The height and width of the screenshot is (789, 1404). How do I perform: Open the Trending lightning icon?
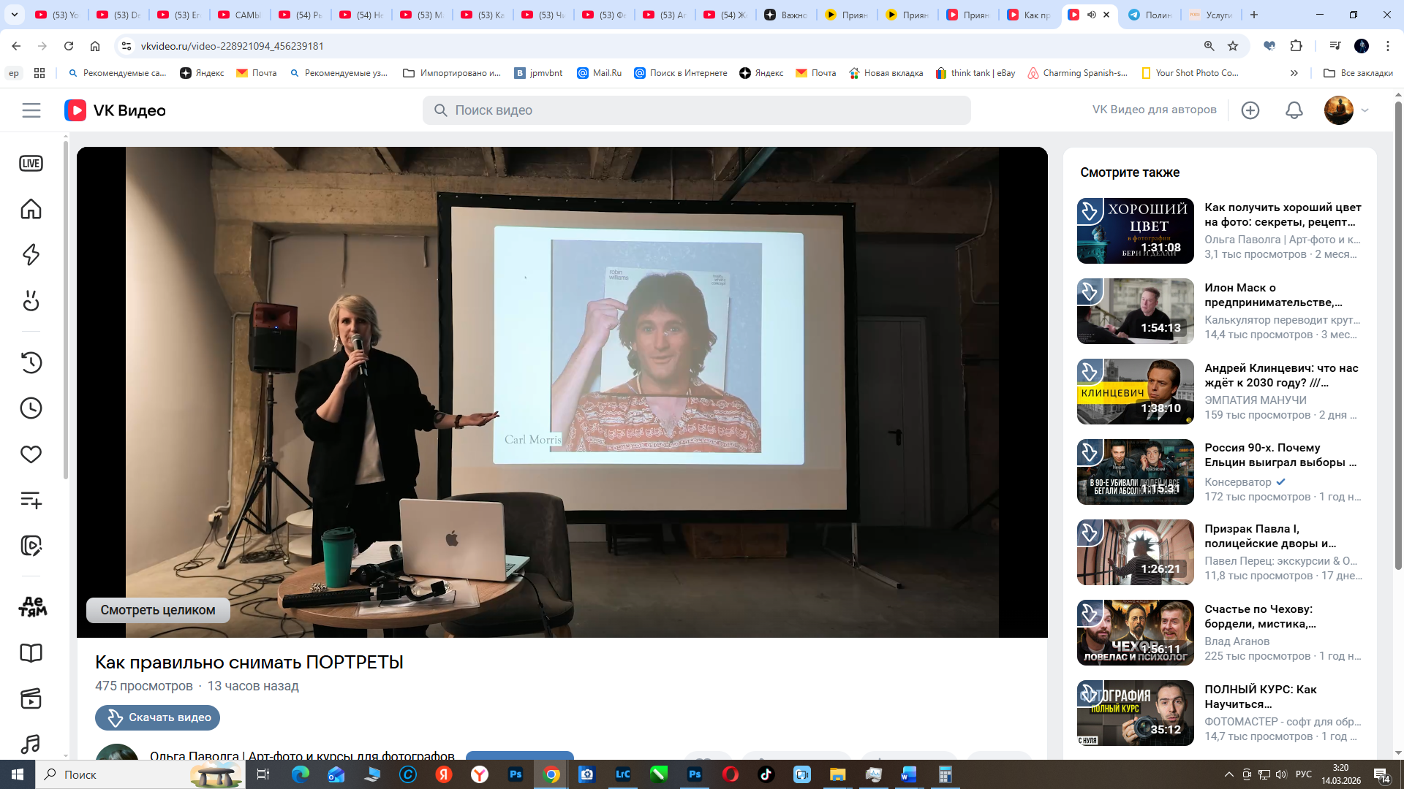click(31, 255)
